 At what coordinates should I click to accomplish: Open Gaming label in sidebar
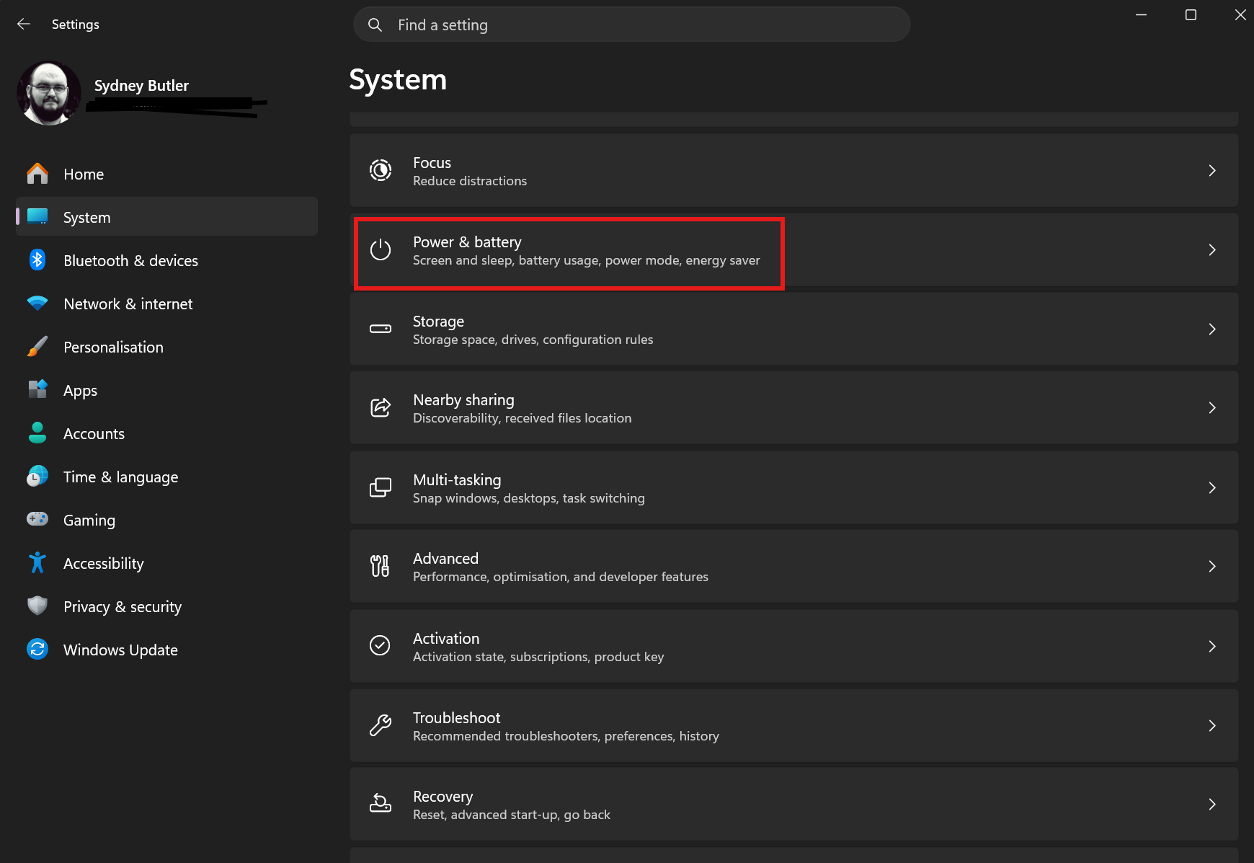tap(89, 521)
